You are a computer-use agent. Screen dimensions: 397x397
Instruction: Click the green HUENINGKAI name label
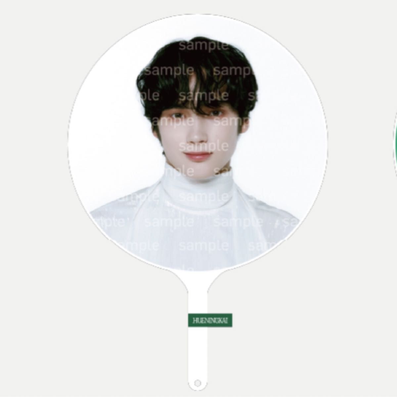tap(209, 321)
